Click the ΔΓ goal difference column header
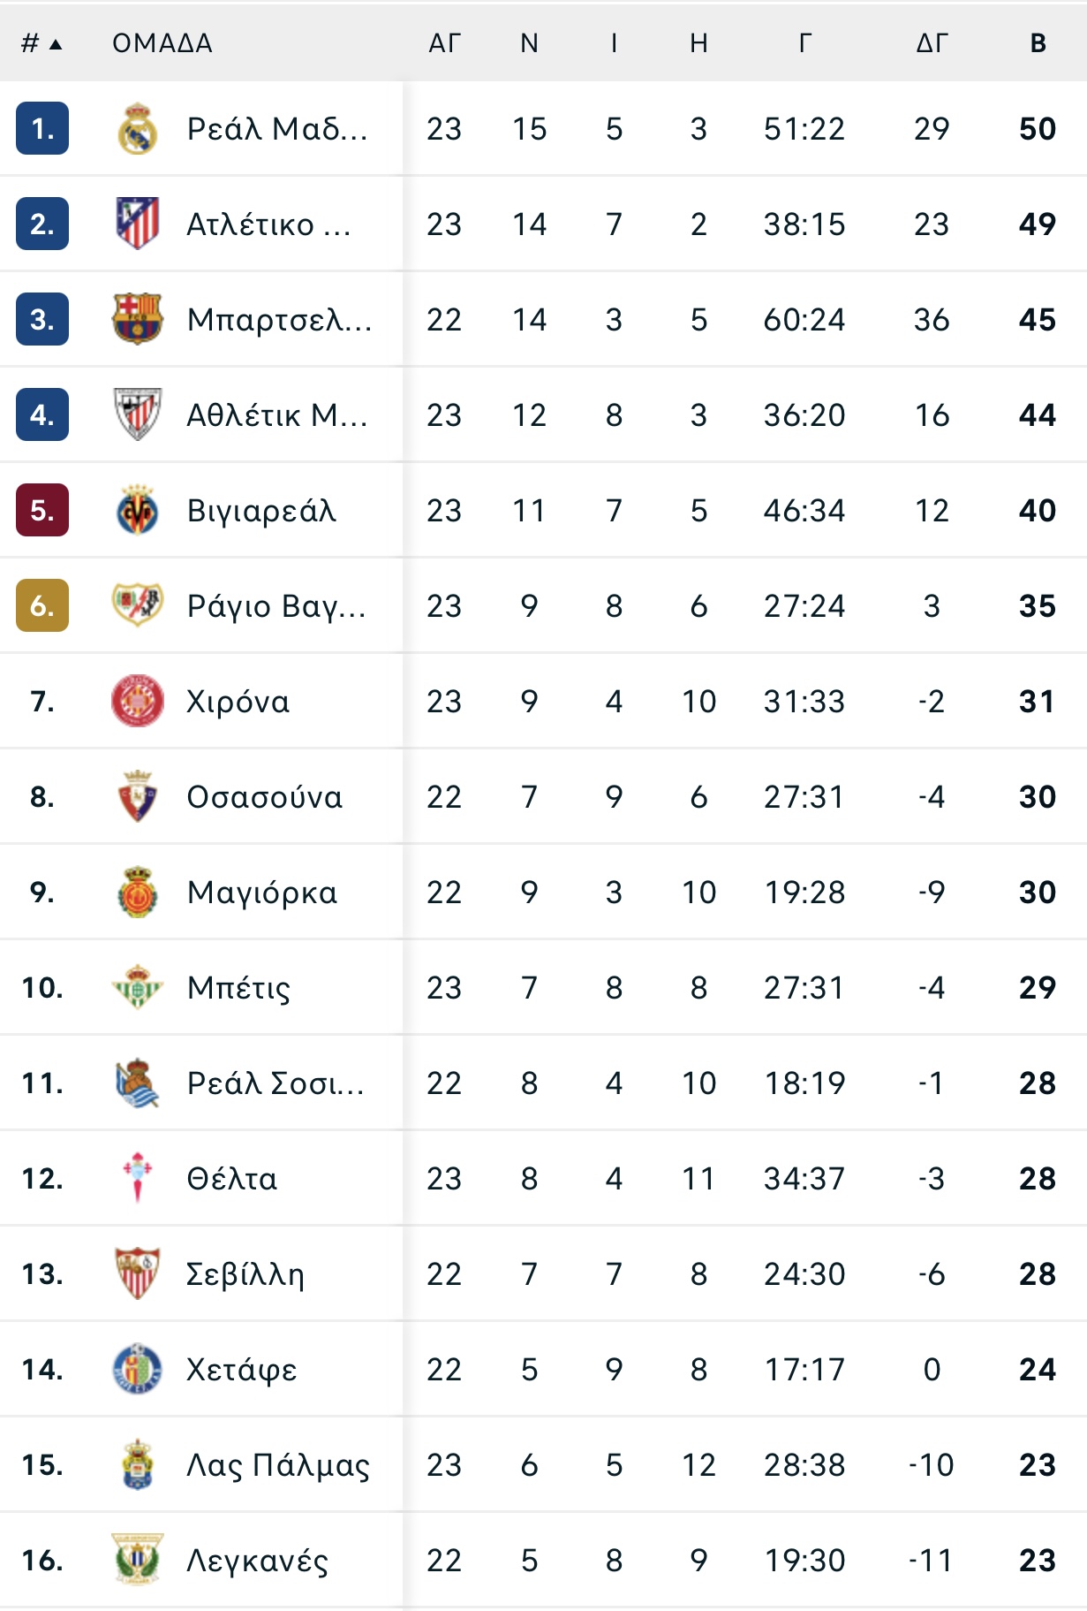1087x1611 pixels. pos(932,43)
